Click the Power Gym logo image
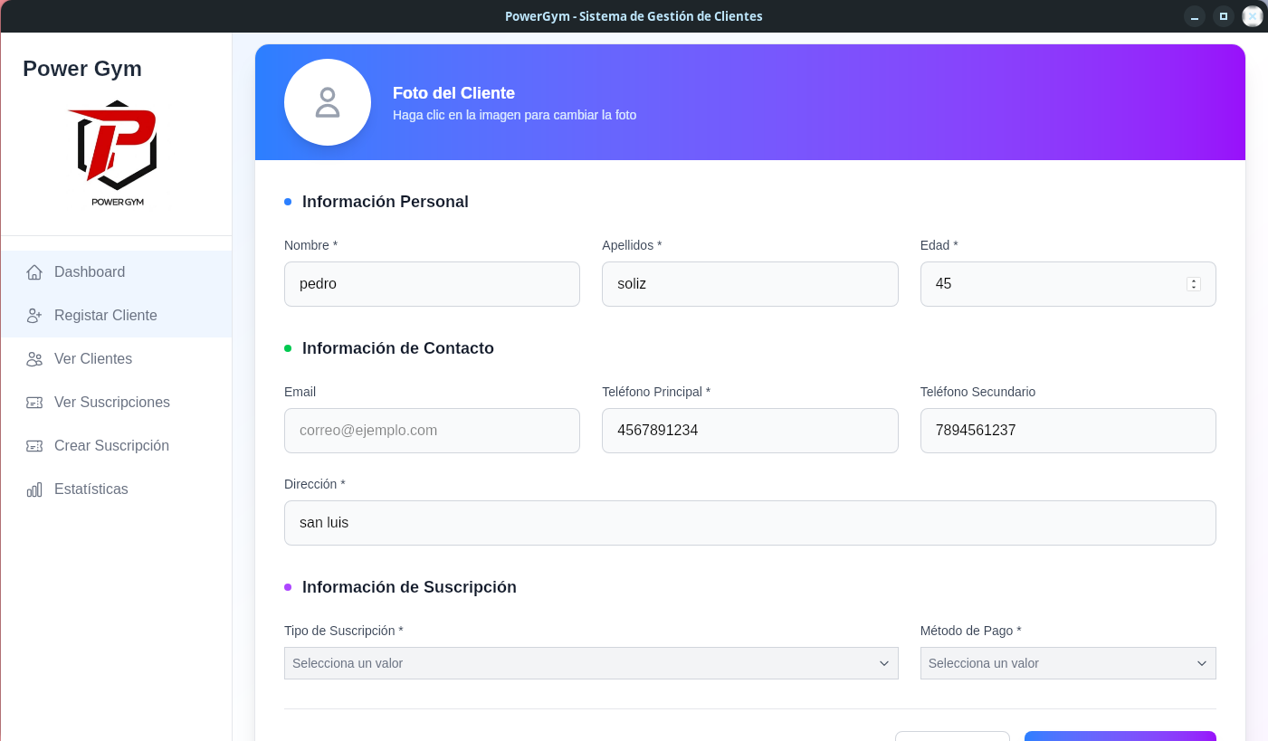This screenshot has width=1268, height=741. [x=117, y=153]
